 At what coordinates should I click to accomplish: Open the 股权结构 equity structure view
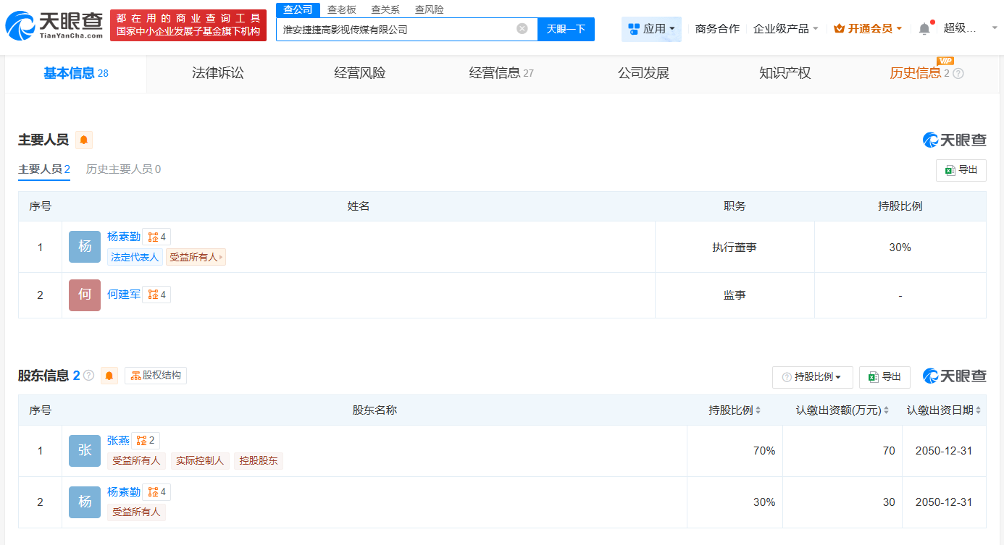click(155, 375)
